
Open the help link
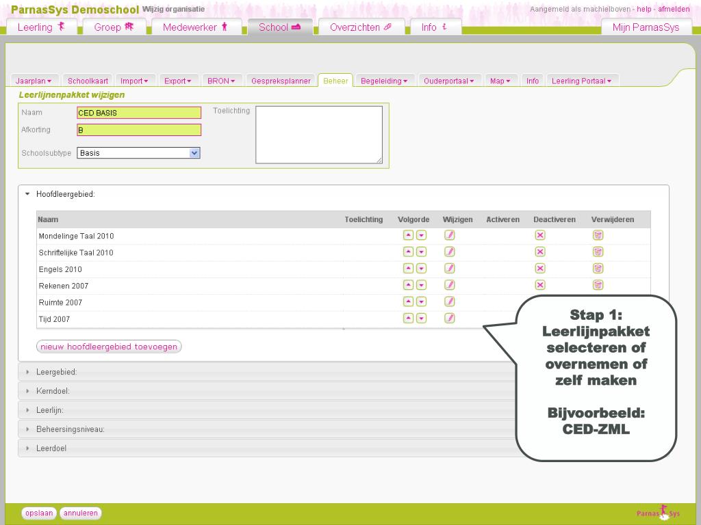click(x=643, y=9)
